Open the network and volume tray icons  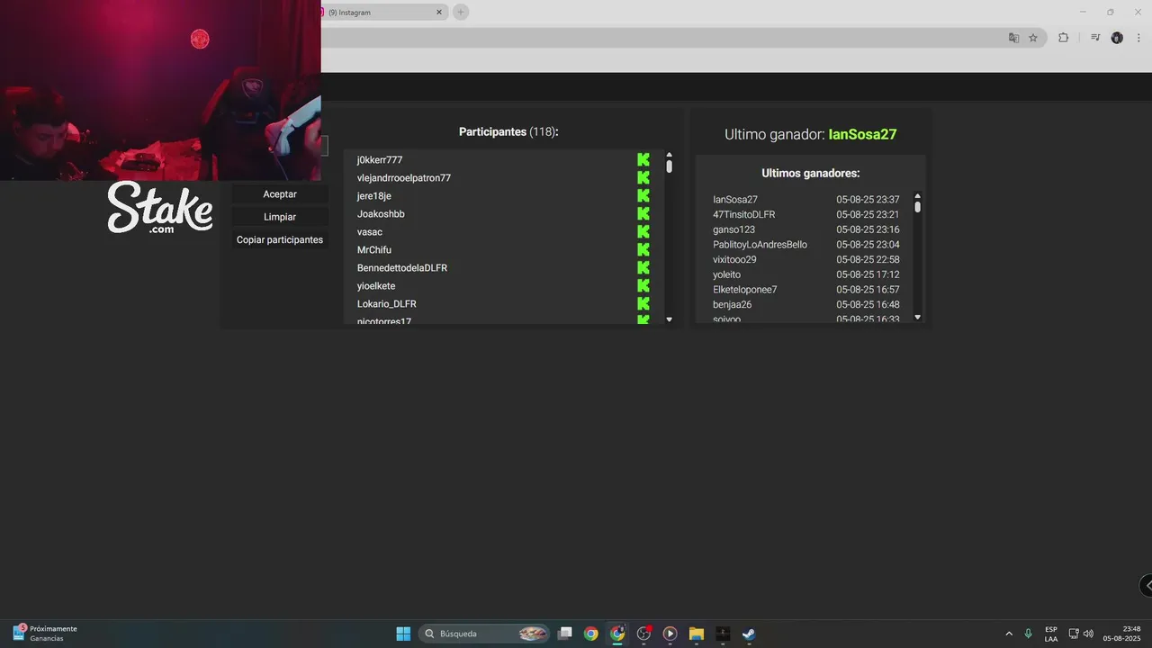(x=1081, y=634)
